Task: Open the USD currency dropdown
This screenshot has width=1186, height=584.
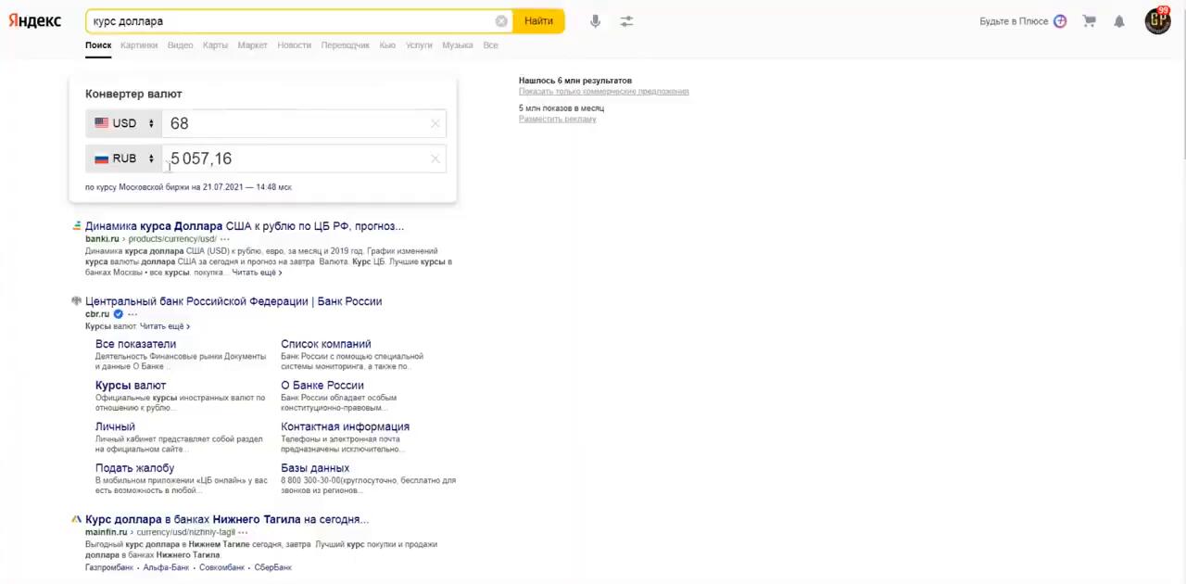Action: tap(124, 123)
